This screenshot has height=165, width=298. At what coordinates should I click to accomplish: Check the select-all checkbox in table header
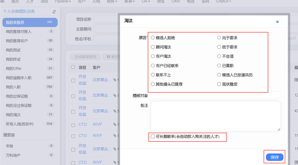coord(73,67)
